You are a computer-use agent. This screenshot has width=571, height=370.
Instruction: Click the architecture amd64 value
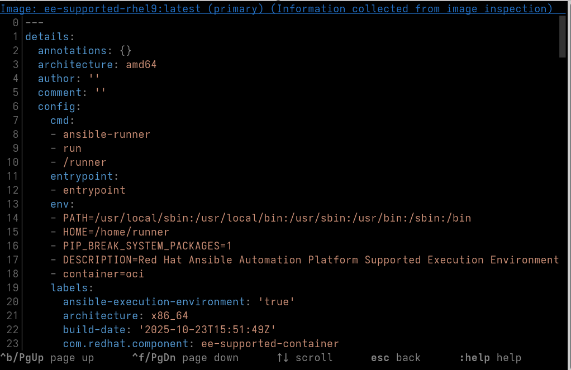tap(141, 65)
